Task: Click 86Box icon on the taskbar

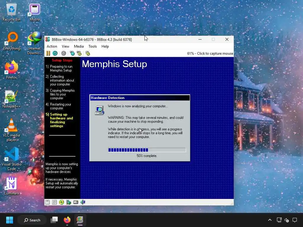Action: pos(80,220)
